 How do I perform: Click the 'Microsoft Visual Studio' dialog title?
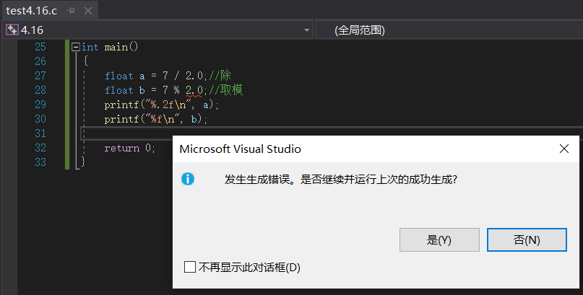pos(240,149)
